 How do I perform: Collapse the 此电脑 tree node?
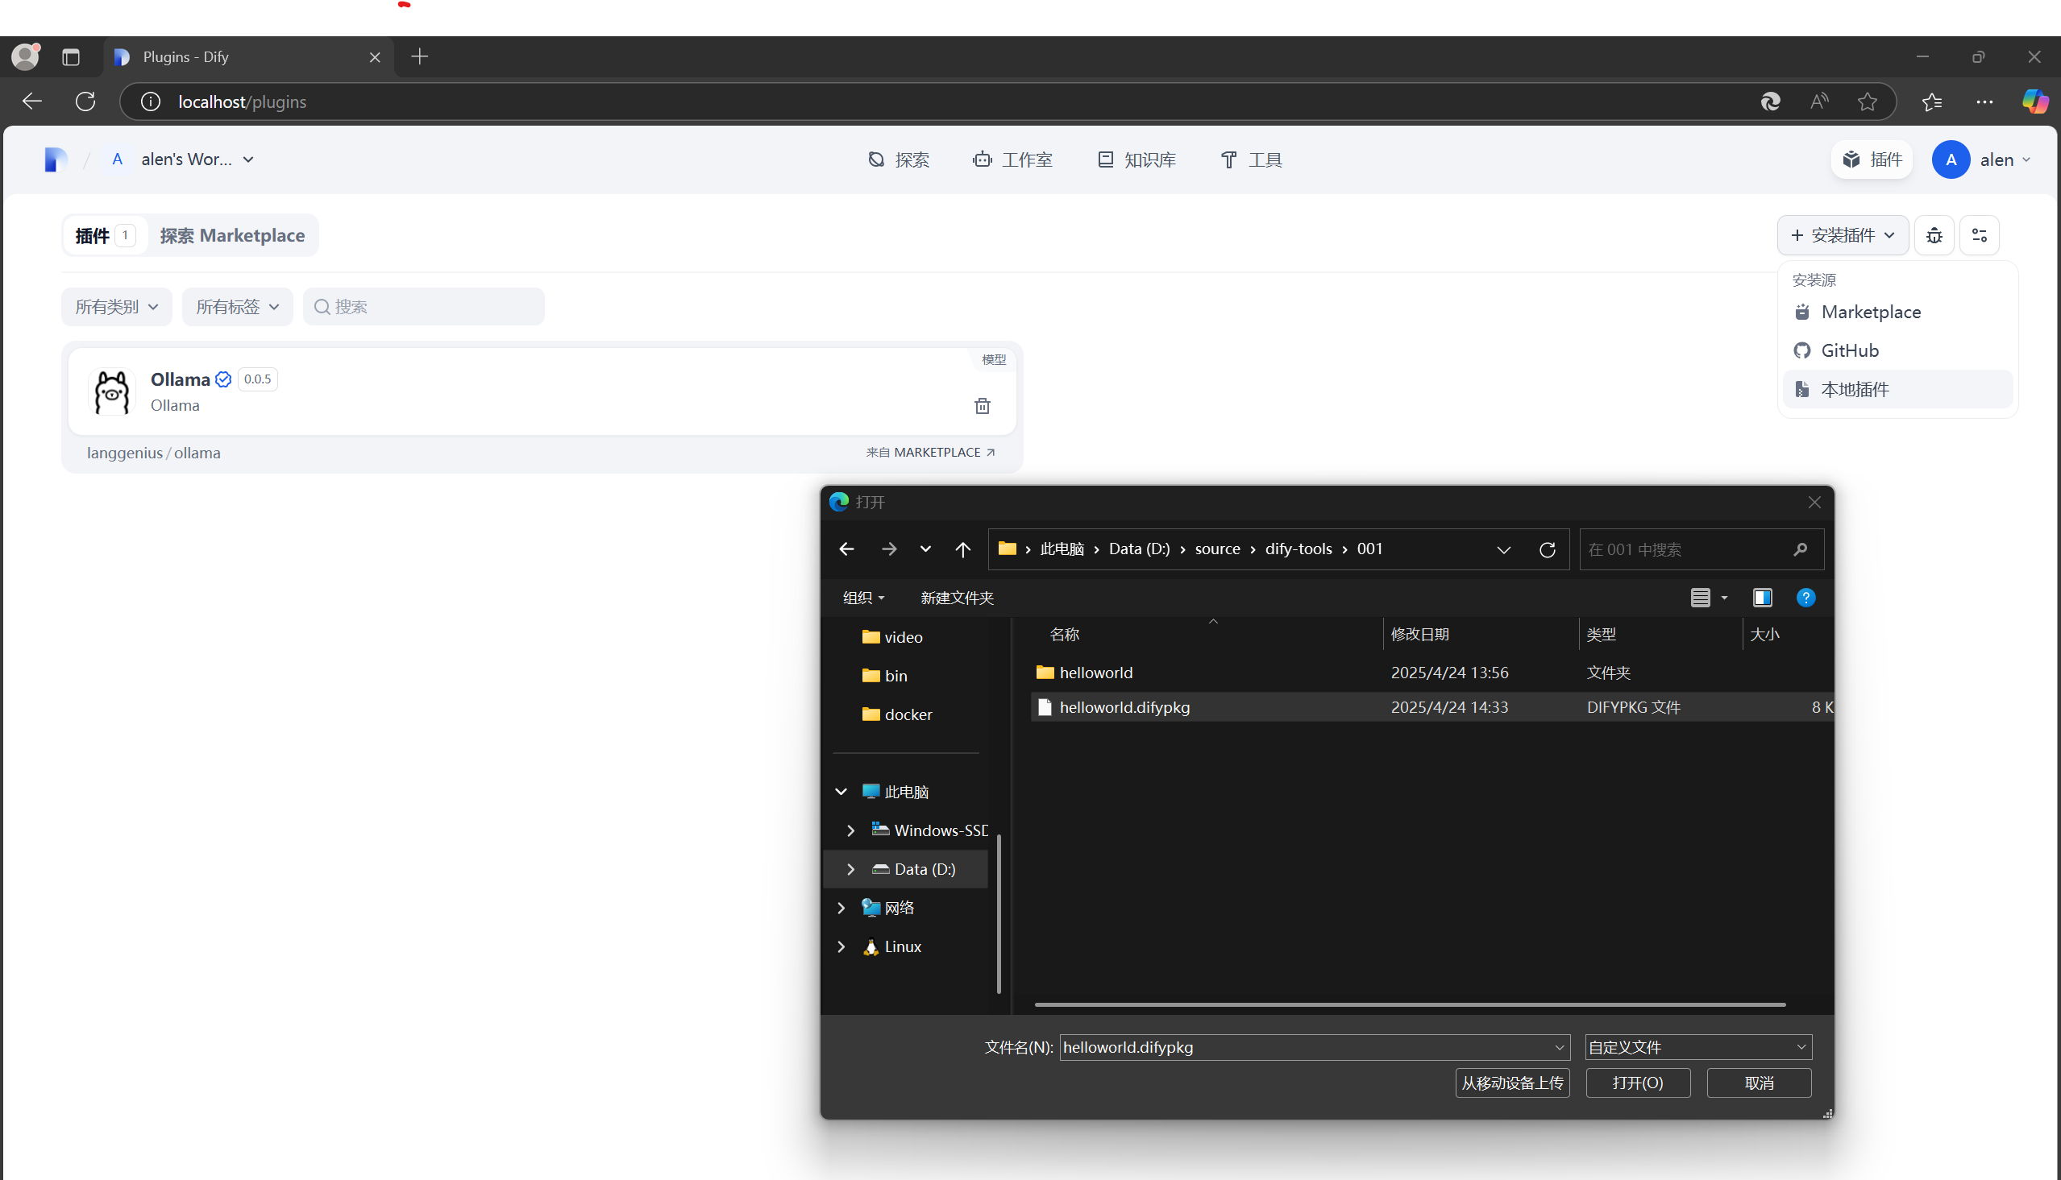pyautogui.click(x=841, y=792)
